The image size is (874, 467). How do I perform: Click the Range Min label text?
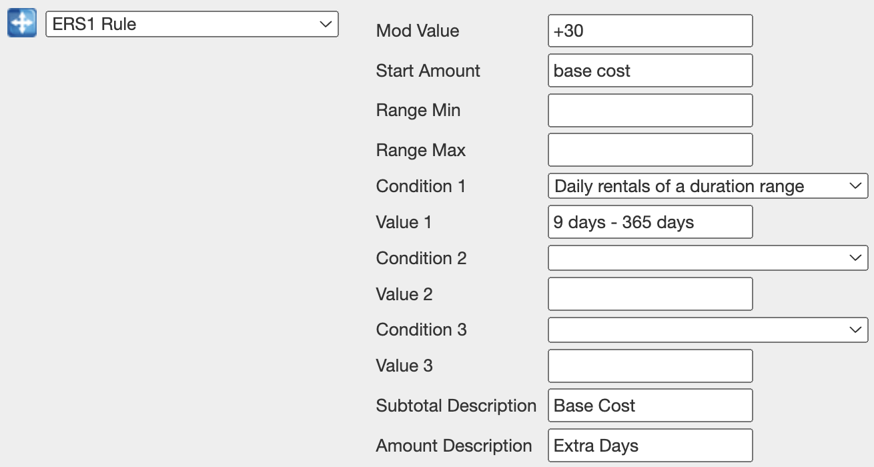pyautogui.click(x=418, y=110)
